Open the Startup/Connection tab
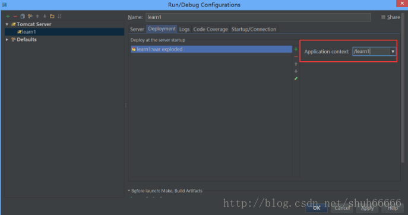Screen dimensions: 408x215 coord(254,29)
